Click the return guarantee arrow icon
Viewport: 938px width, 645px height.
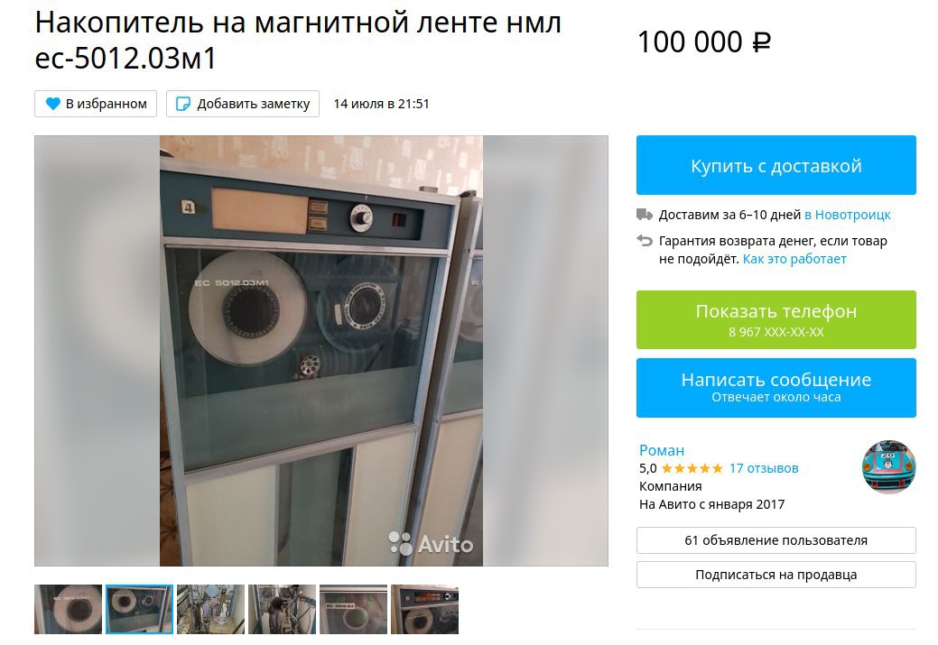tap(645, 240)
